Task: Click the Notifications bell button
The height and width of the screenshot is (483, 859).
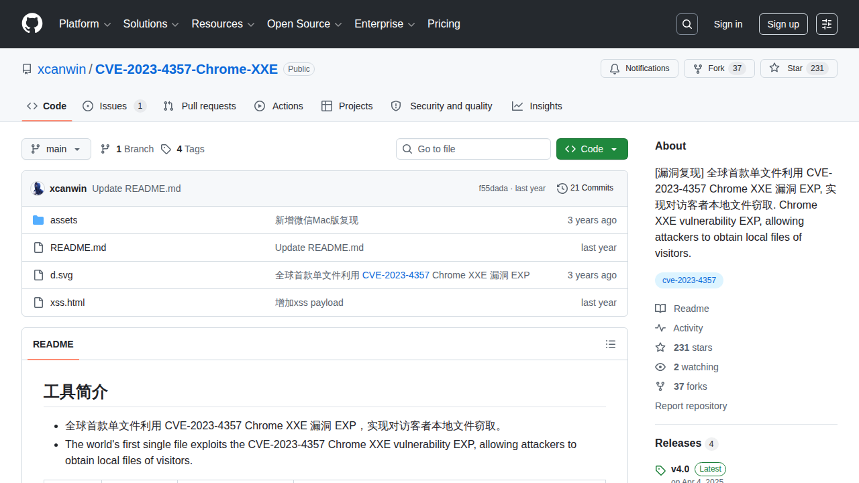Action: pos(640,68)
